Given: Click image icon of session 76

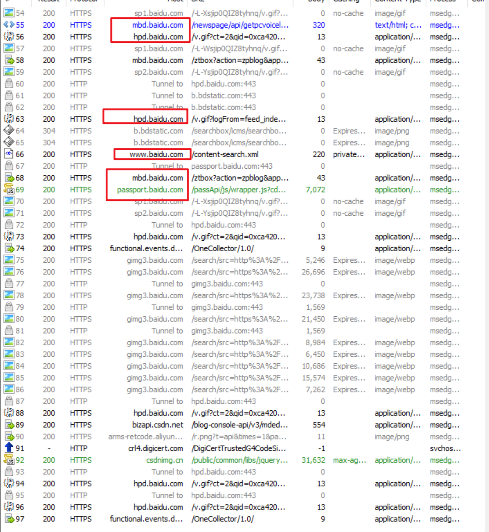Looking at the screenshot, I should [x=9, y=272].
